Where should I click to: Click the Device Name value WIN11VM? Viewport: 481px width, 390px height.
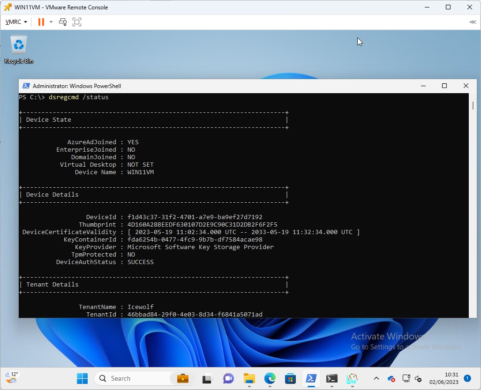click(141, 172)
